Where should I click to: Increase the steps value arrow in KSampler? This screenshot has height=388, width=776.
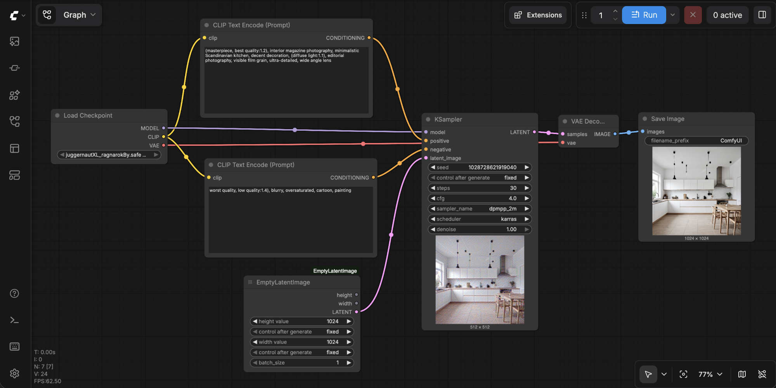(527, 188)
